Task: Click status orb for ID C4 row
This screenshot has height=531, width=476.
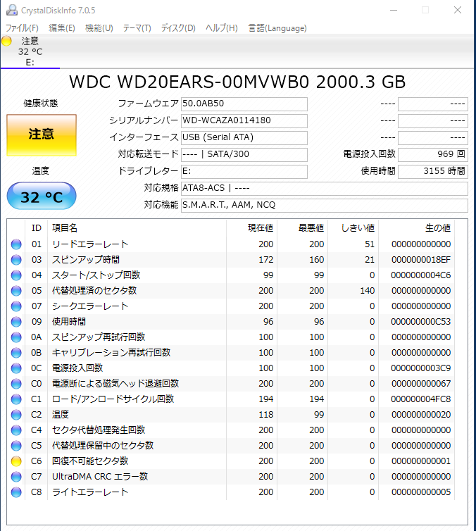Action: [x=16, y=430]
